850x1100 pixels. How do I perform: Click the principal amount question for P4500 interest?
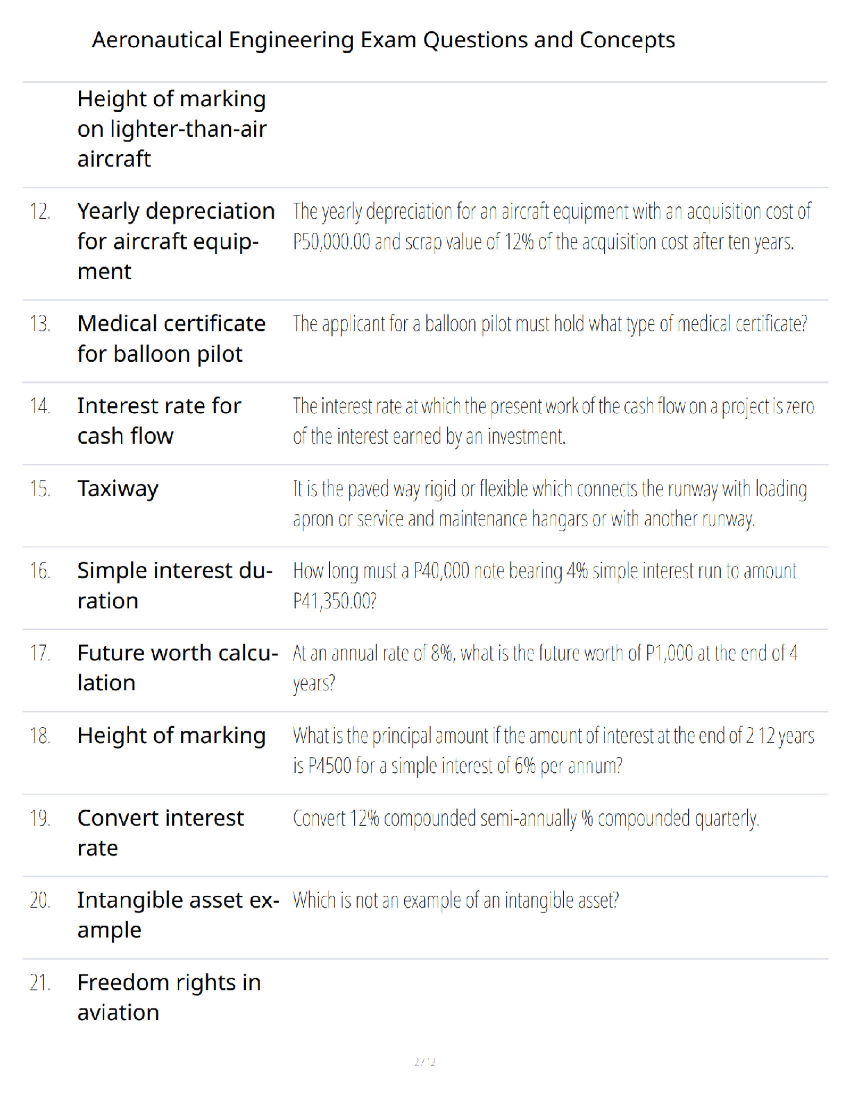[553, 751]
